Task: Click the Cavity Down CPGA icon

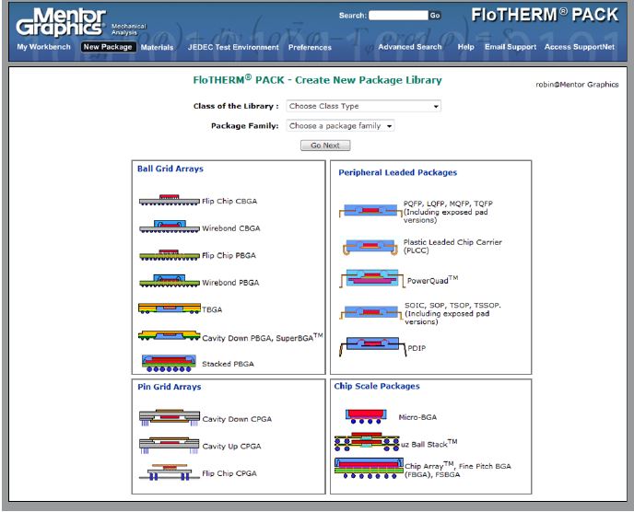Action: [x=169, y=417]
